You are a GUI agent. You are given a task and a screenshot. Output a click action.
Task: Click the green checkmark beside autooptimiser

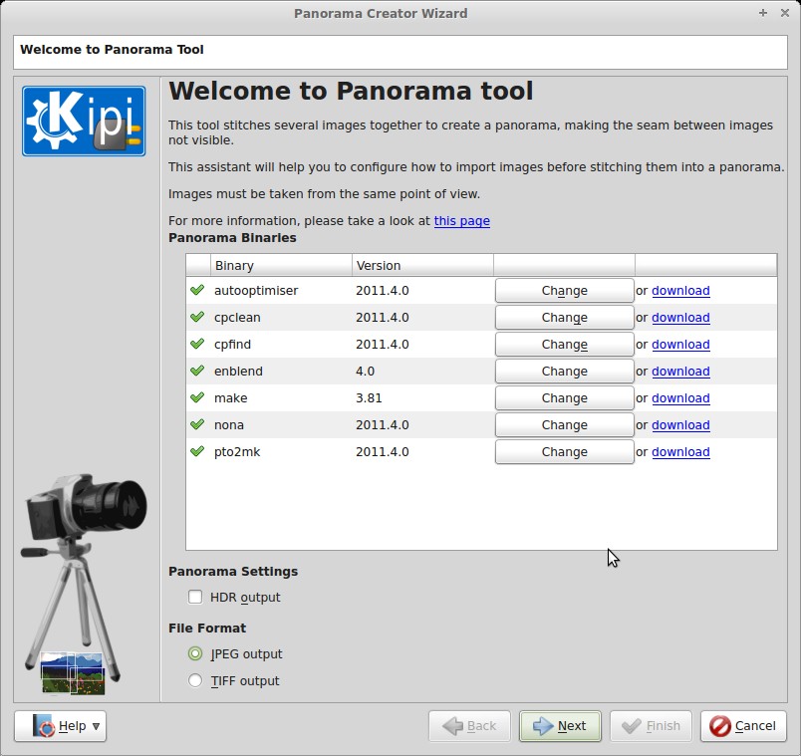pos(197,290)
